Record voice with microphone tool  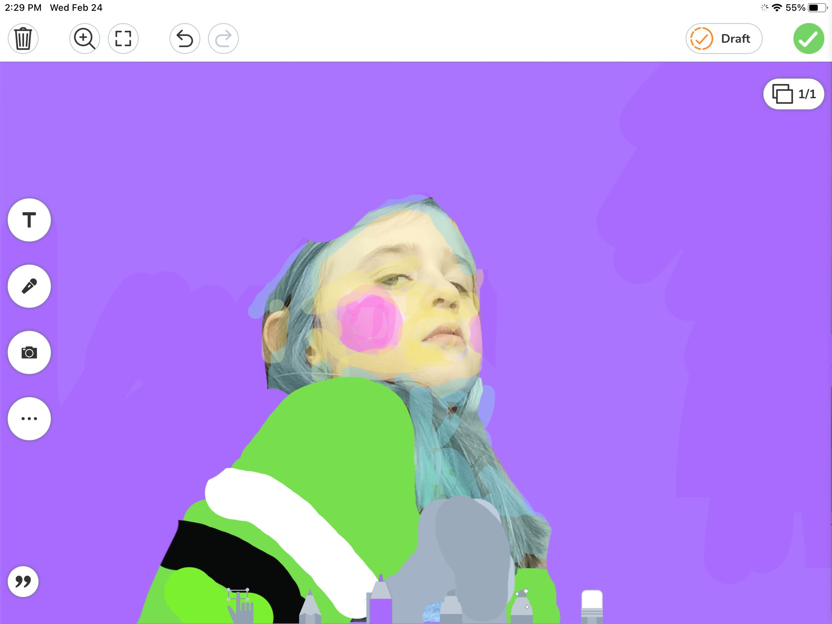pyautogui.click(x=29, y=286)
